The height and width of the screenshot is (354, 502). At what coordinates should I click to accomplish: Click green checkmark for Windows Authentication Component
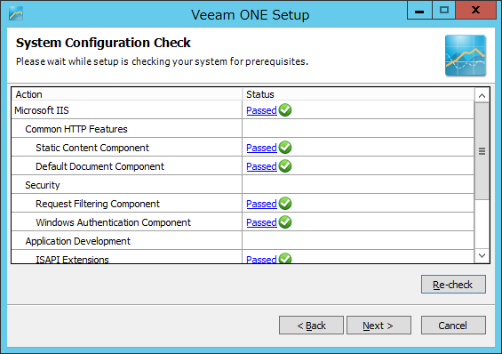pos(285,222)
